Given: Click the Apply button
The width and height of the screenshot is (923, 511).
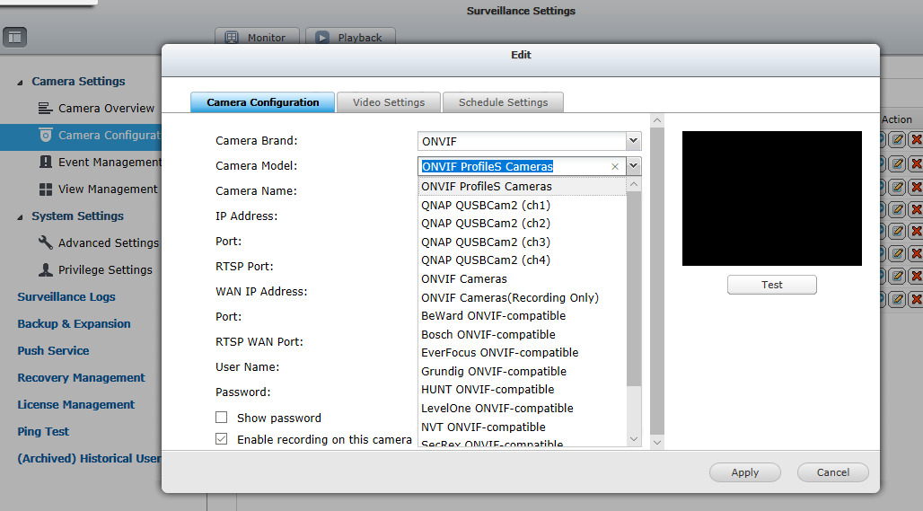Looking at the screenshot, I should pos(744,472).
